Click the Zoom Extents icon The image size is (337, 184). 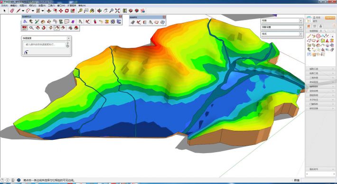(x=117, y=10)
